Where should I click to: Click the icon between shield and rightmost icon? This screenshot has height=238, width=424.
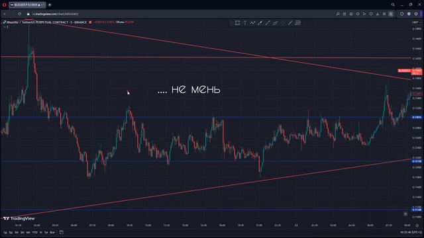pyautogui.click(x=409, y=14)
